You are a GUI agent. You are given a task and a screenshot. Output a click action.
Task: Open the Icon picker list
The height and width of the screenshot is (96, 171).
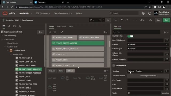[167, 84]
